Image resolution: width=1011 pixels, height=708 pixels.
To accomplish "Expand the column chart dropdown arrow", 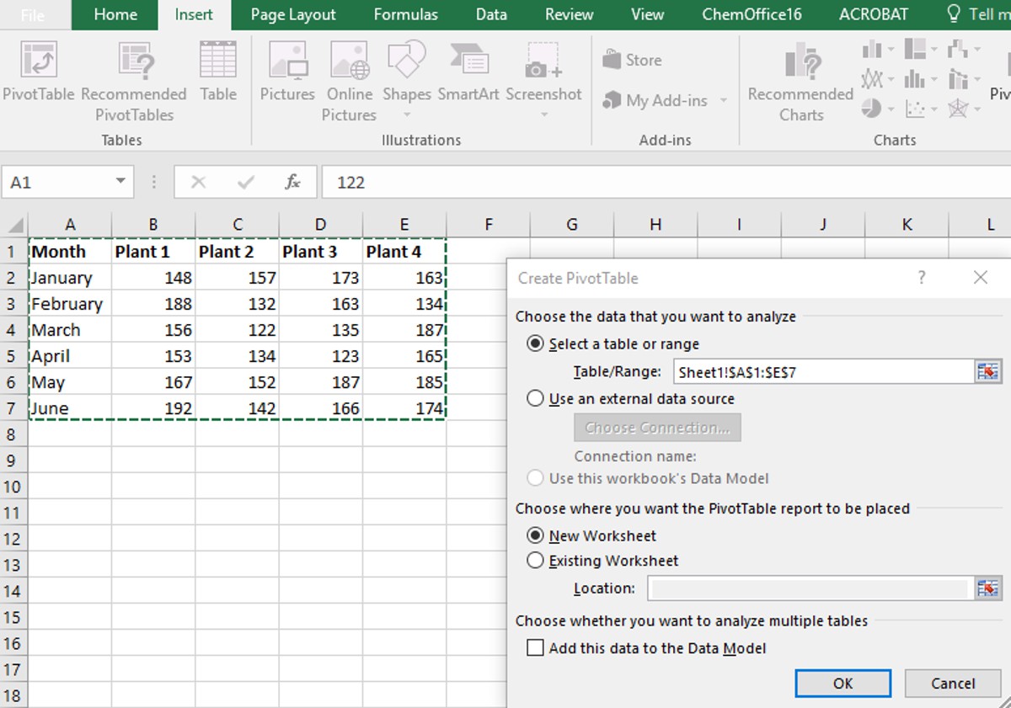I will pos(891,50).
